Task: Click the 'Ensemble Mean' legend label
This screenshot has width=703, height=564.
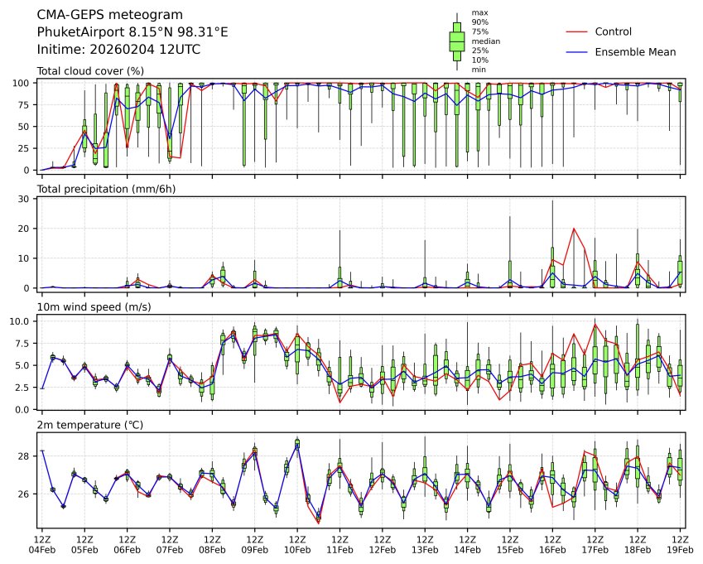Action: click(635, 52)
